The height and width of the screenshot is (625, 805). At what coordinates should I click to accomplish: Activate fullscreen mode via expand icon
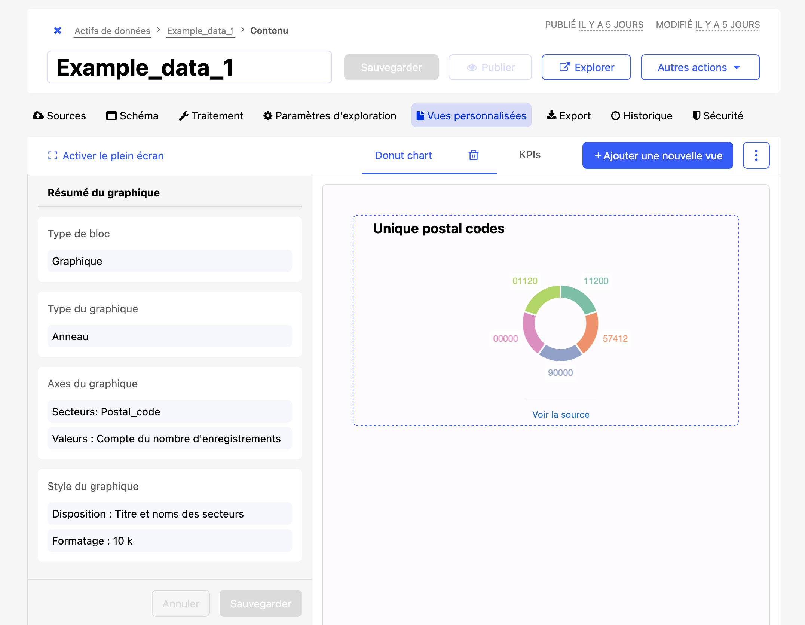[53, 156]
